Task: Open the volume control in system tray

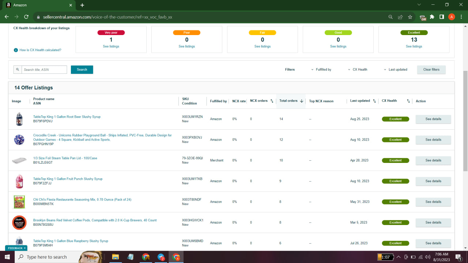Action: coord(428,257)
